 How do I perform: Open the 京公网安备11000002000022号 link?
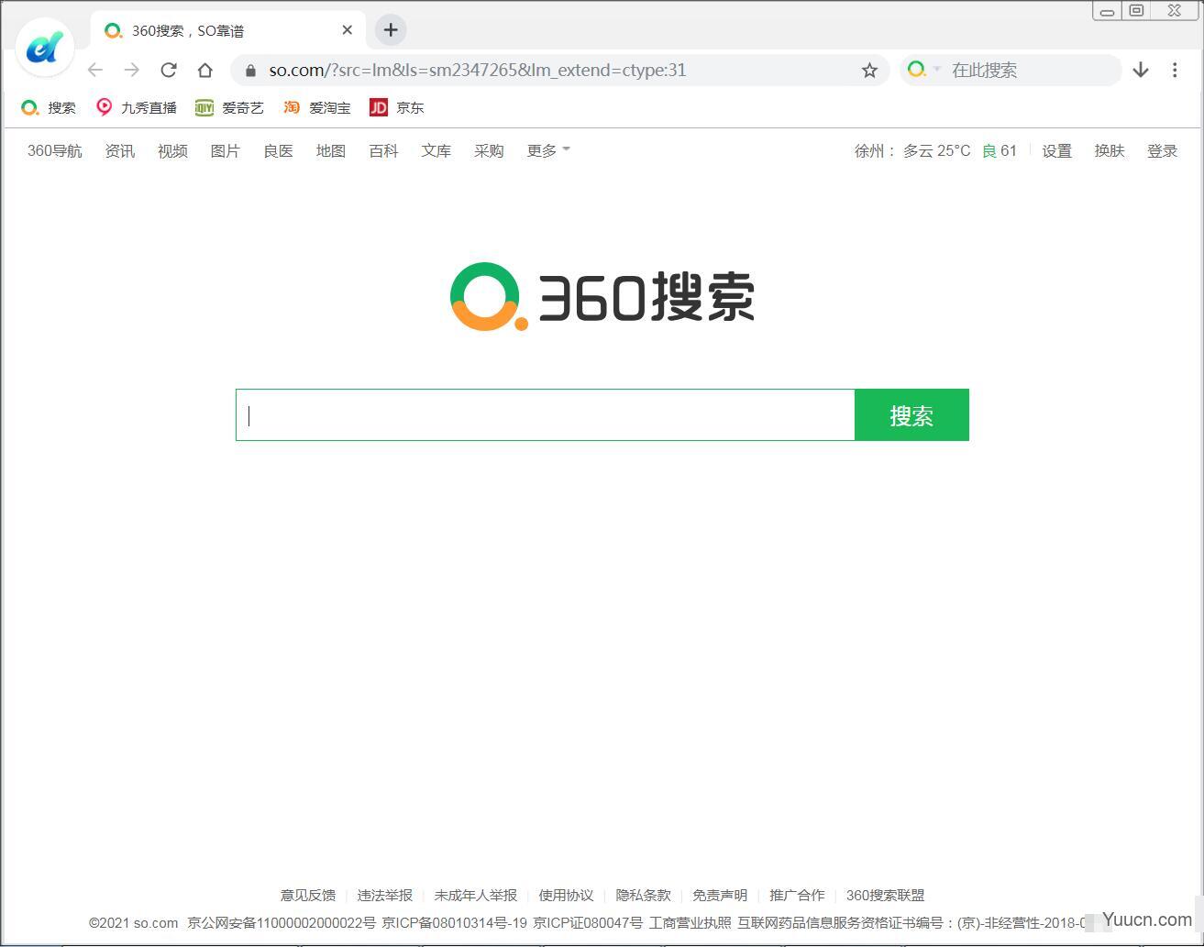click(282, 922)
